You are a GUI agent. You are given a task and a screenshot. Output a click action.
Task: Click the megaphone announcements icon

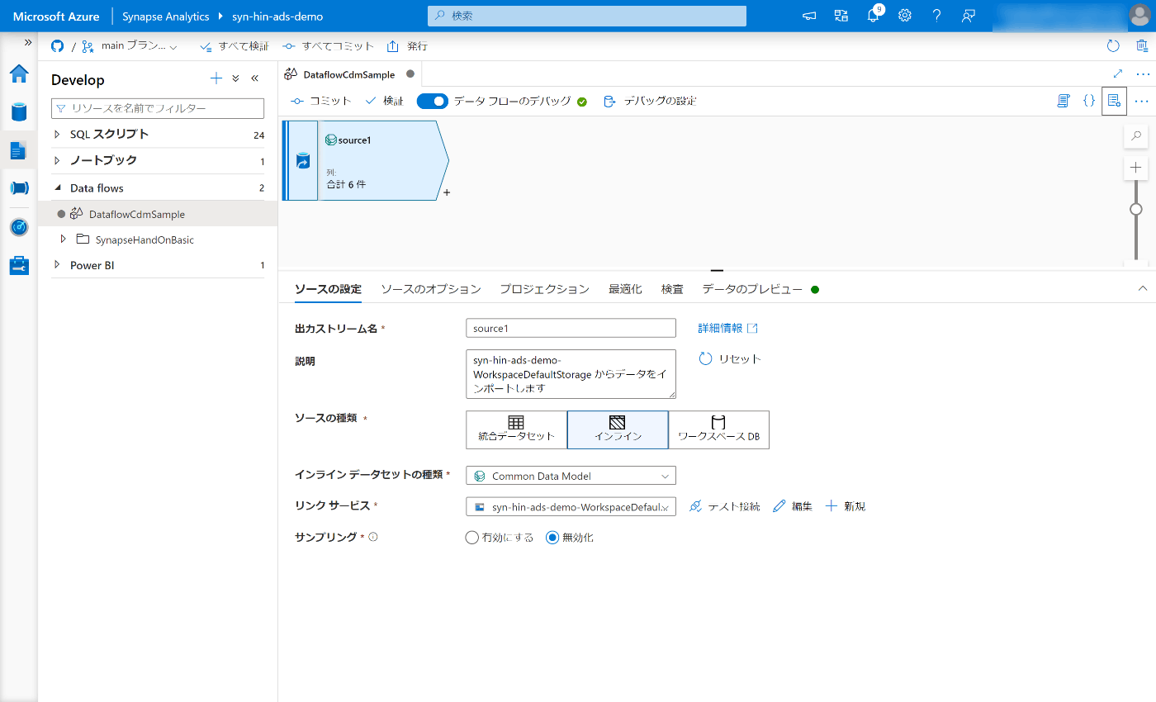pos(809,16)
